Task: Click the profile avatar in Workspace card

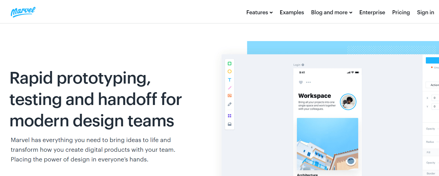Action: point(348,102)
